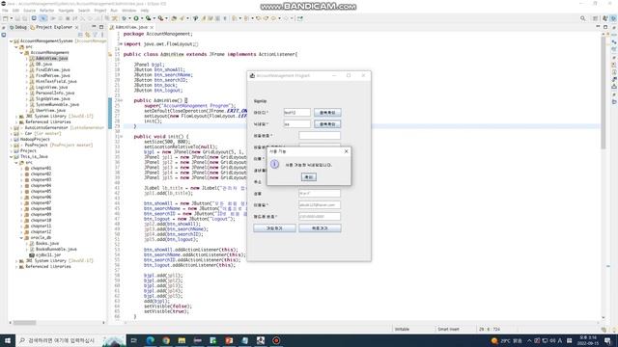618x347 pixels.
Task: Open the File menu
Action: pyautogui.click(x=5, y=11)
